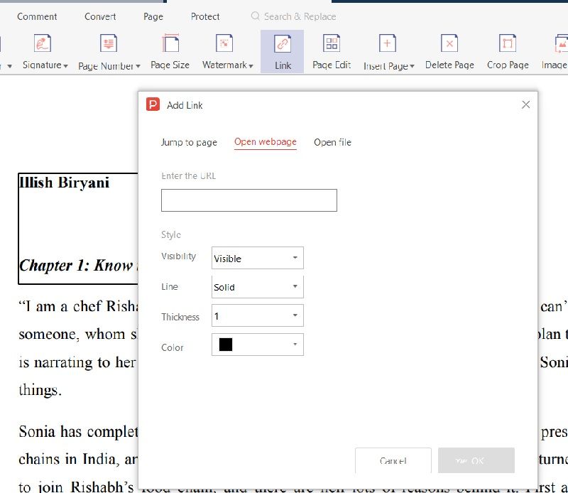Click the Page Number icon
The width and height of the screenshot is (568, 493).
[x=109, y=43]
